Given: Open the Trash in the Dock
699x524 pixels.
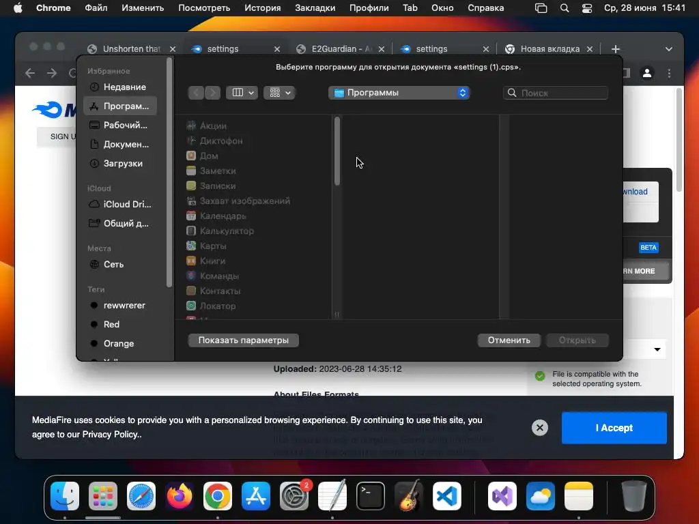Looking at the screenshot, I should click(x=634, y=496).
